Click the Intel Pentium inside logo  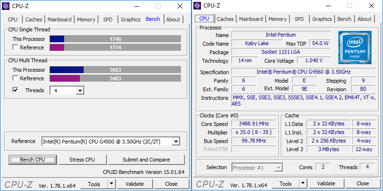point(355,48)
